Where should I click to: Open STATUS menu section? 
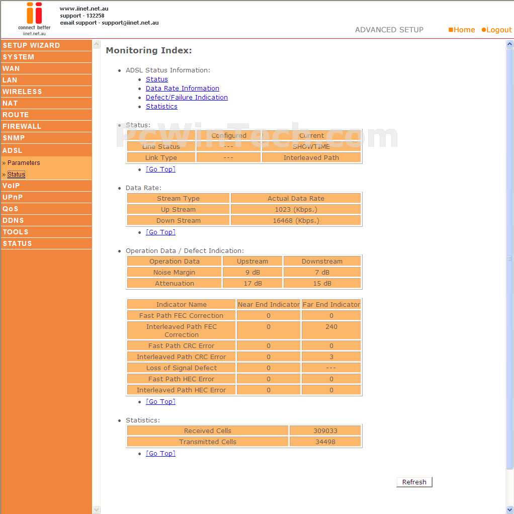click(46, 243)
